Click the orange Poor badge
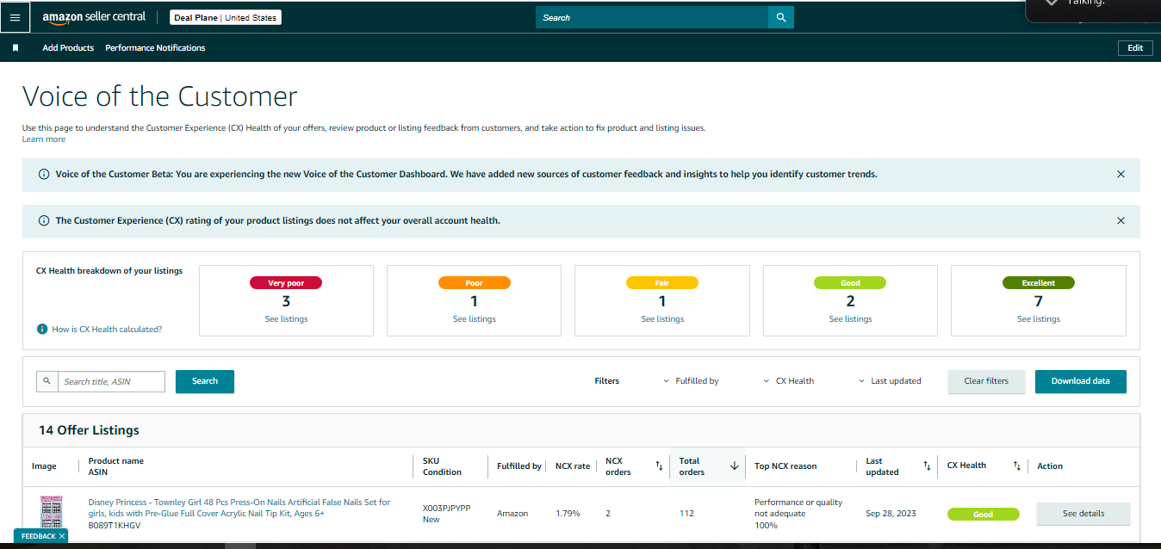Screen dimensions: 1161x549 (475, 283)
